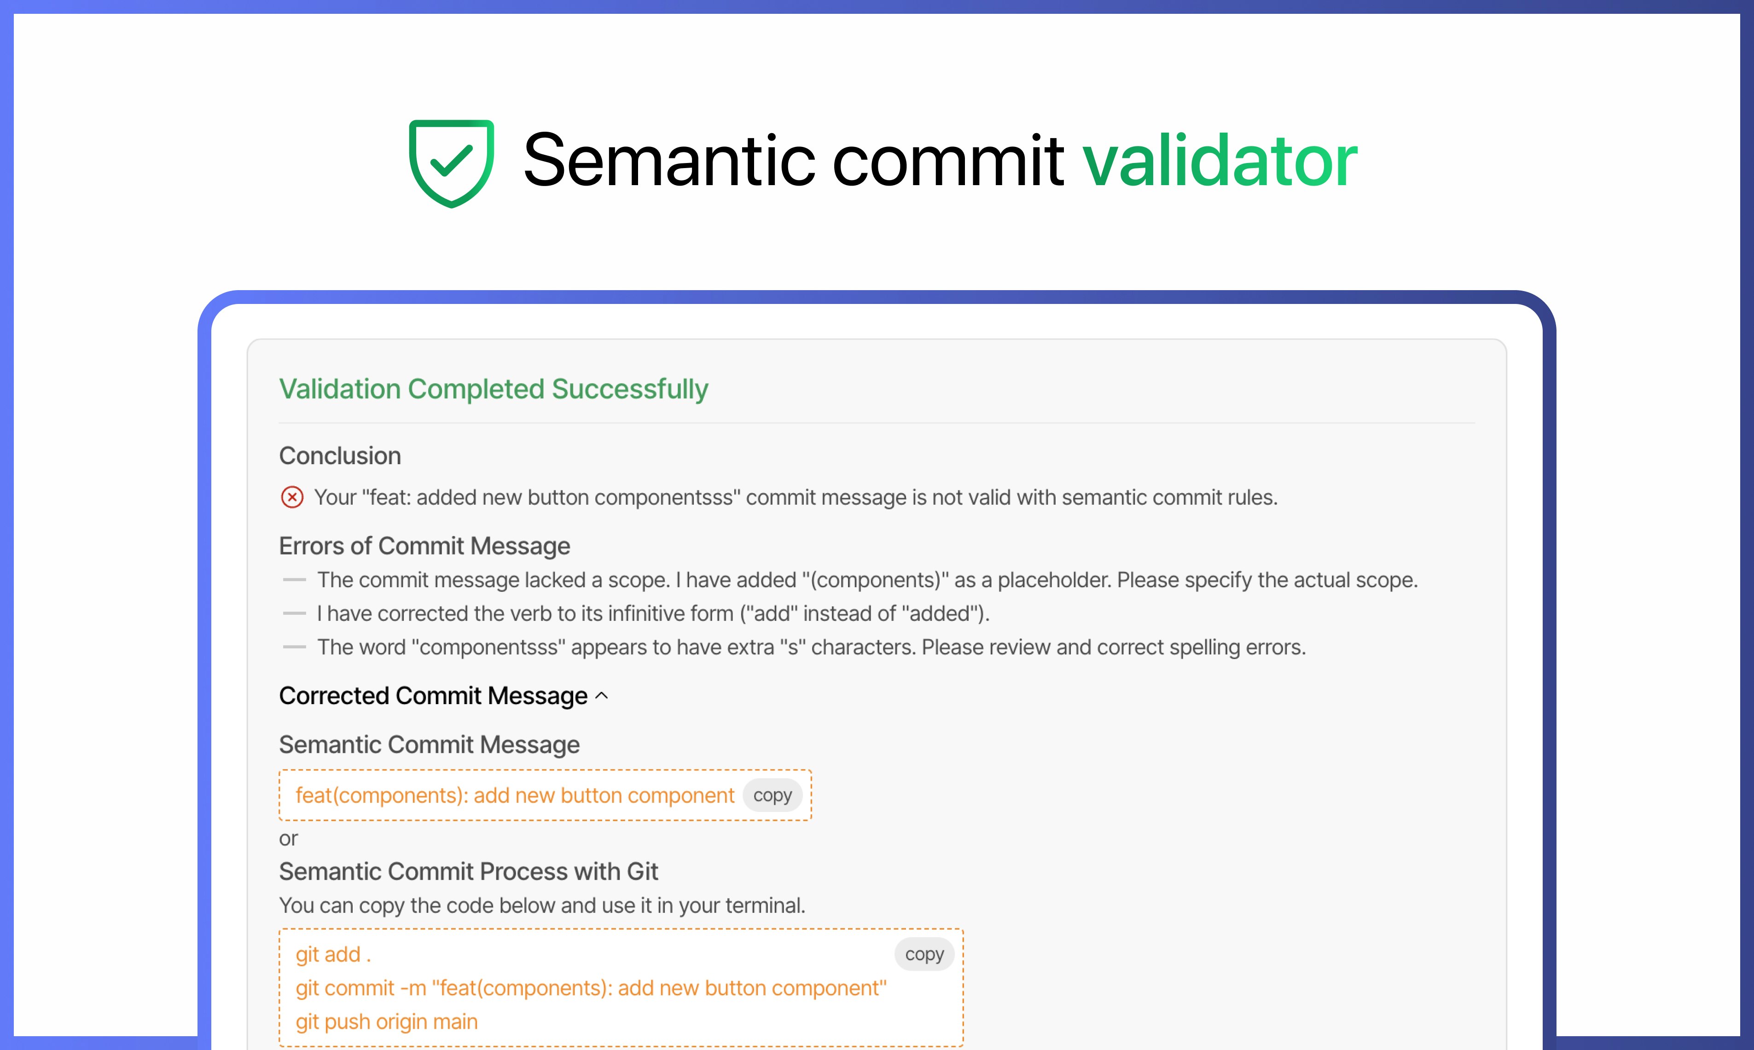This screenshot has width=1754, height=1050.
Task: Click the Corrected Commit Message heading
Action: (x=433, y=696)
